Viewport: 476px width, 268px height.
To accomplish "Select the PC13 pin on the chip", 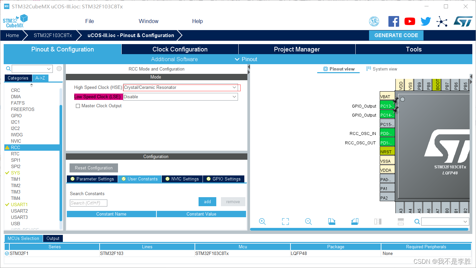I will (x=387, y=106).
